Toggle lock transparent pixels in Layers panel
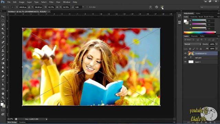 click(190, 49)
